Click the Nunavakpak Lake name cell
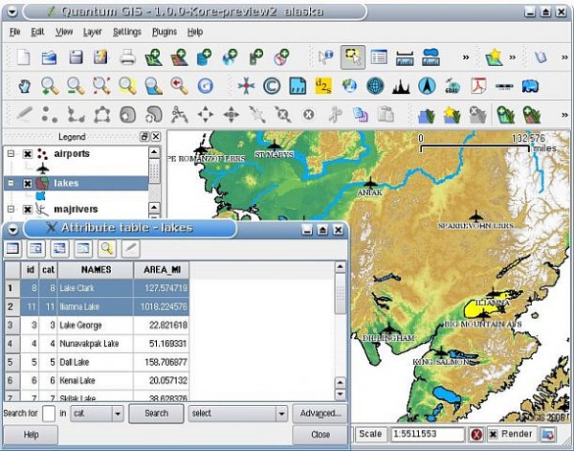Screen dimensions: 574x451 96,344
